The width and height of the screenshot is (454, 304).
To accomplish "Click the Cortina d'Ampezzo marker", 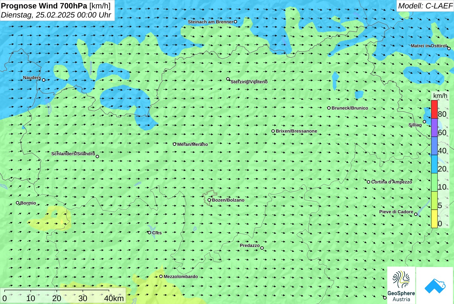I will coord(368,182).
